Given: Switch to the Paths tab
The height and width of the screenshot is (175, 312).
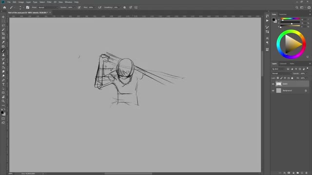Looking at the screenshot, I should point(292,64).
